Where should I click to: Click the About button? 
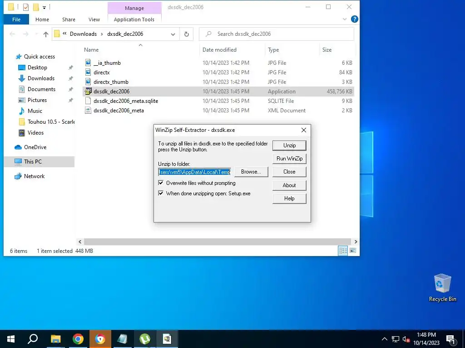(289, 185)
